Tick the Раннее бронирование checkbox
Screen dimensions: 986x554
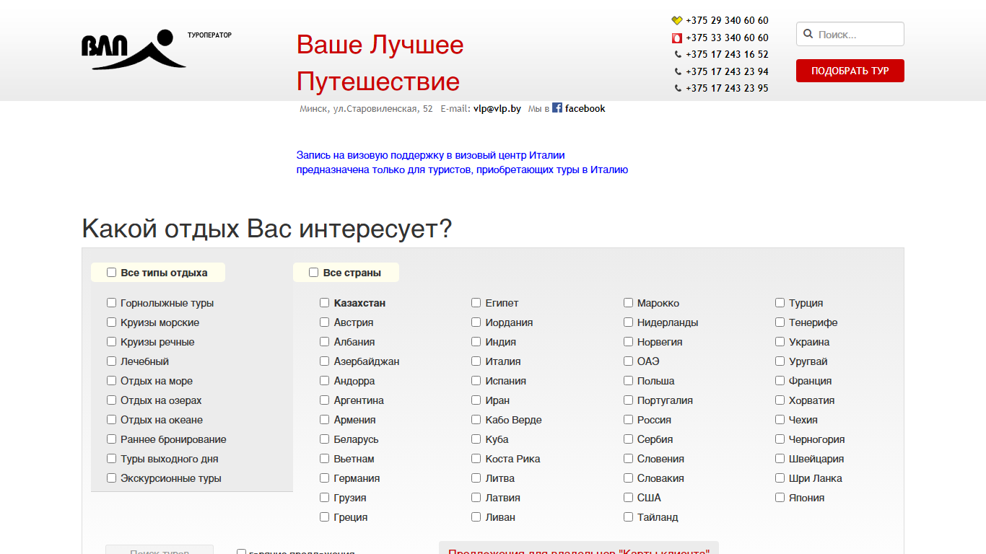click(112, 439)
